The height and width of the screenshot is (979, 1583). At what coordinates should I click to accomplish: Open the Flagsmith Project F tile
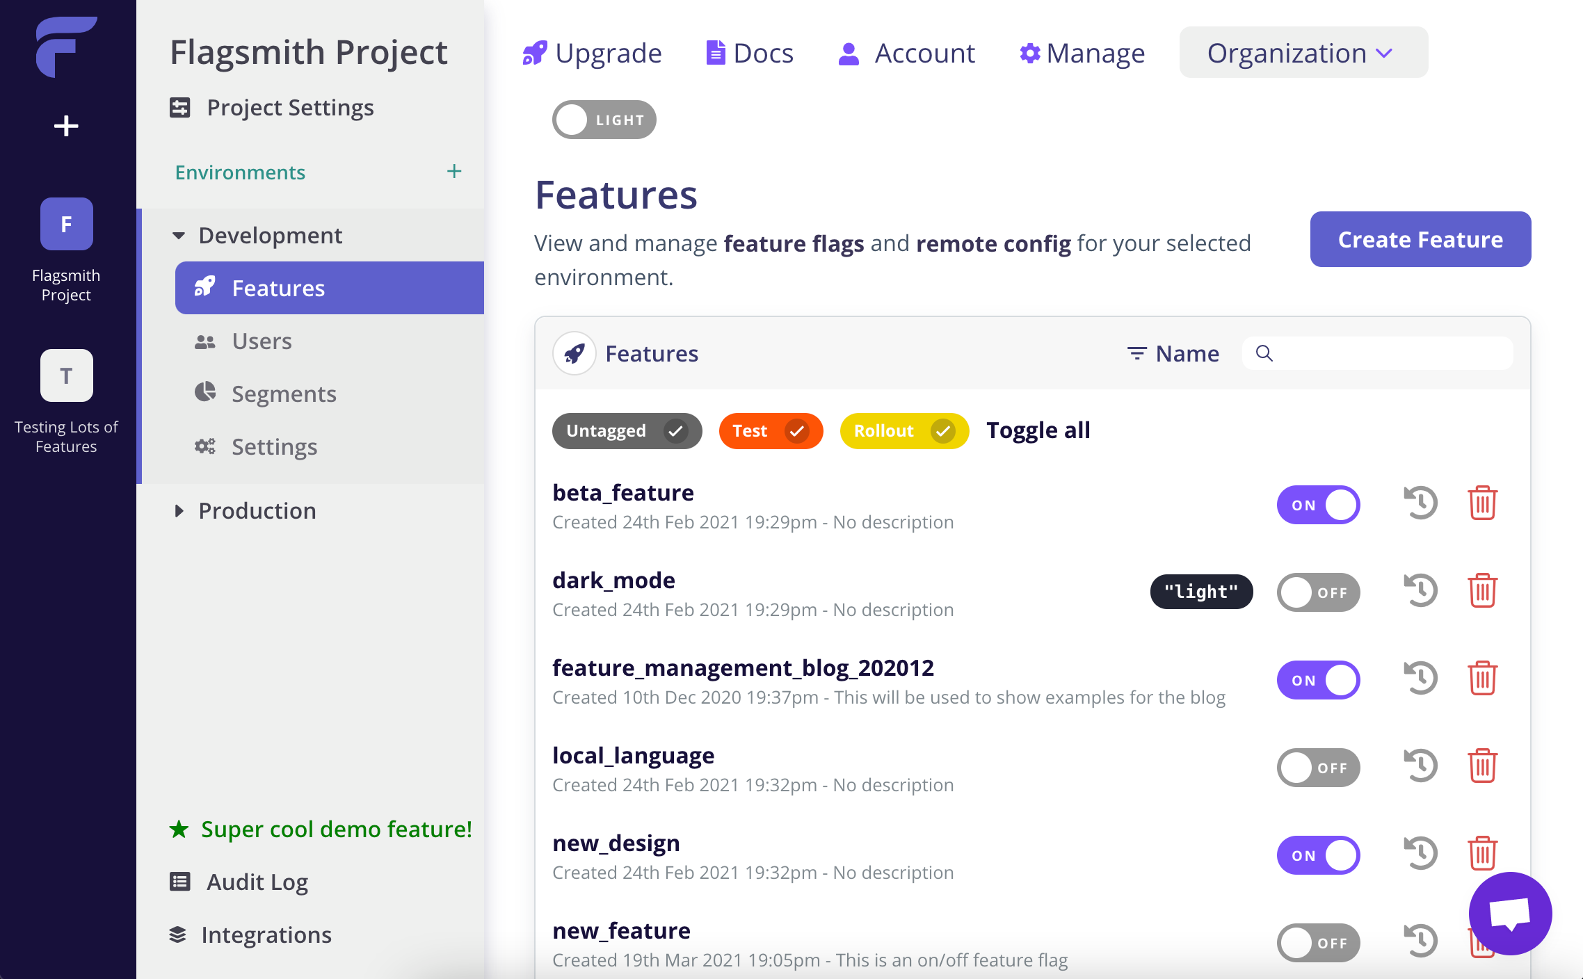click(x=66, y=224)
